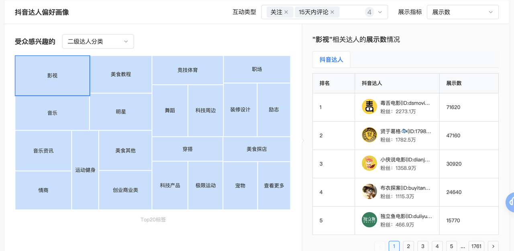Open 小侠说电影 avatar

(x=369, y=163)
